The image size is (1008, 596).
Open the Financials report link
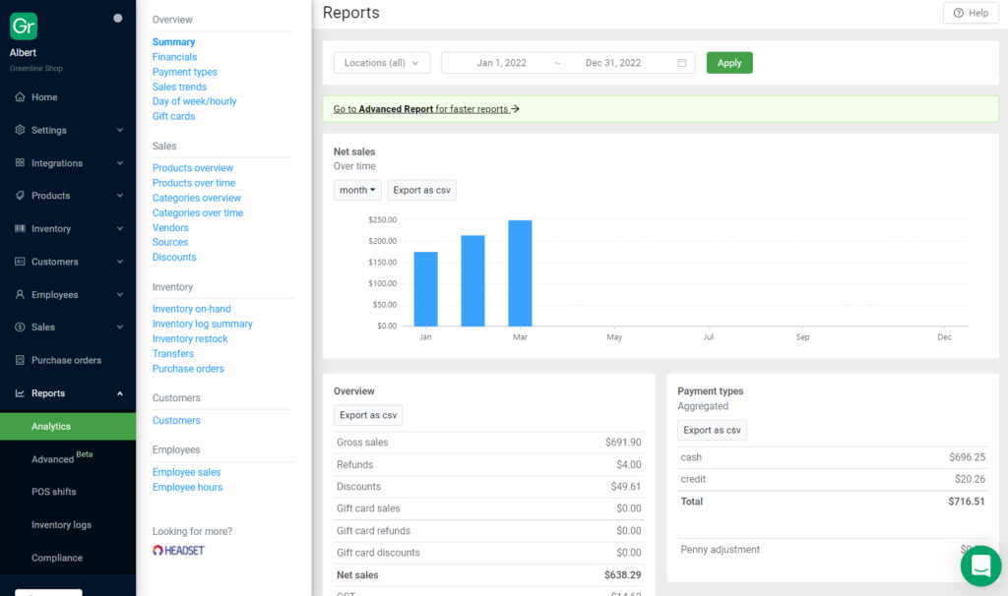click(175, 57)
